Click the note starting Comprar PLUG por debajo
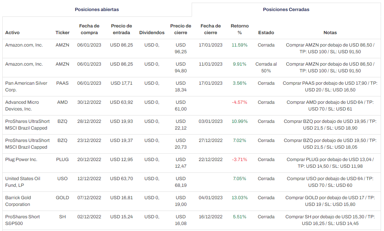This screenshot has height=231, width=384. click(330, 163)
